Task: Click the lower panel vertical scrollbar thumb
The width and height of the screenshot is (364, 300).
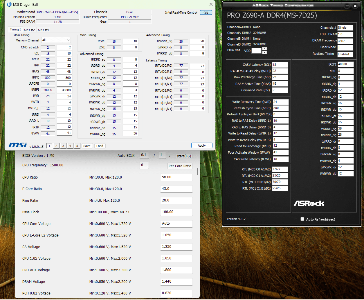Action: (197, 172)
